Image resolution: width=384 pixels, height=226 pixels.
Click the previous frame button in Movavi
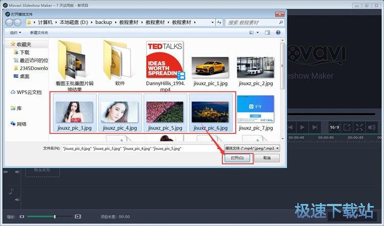tap(291, 127)
